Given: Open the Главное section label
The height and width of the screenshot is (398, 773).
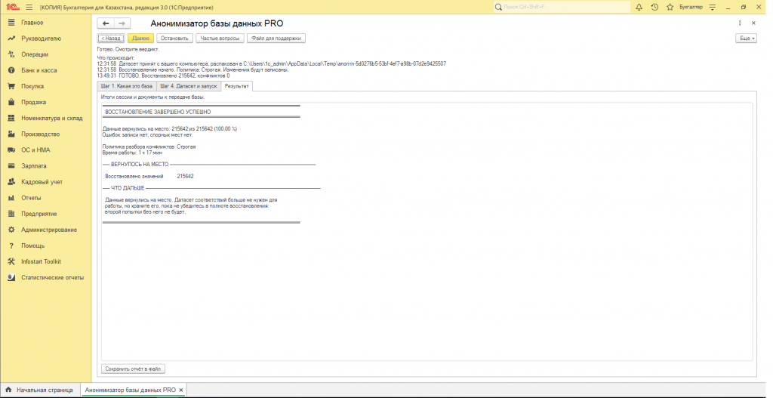Looking at the screenshot, I should (x=32, y=23).
